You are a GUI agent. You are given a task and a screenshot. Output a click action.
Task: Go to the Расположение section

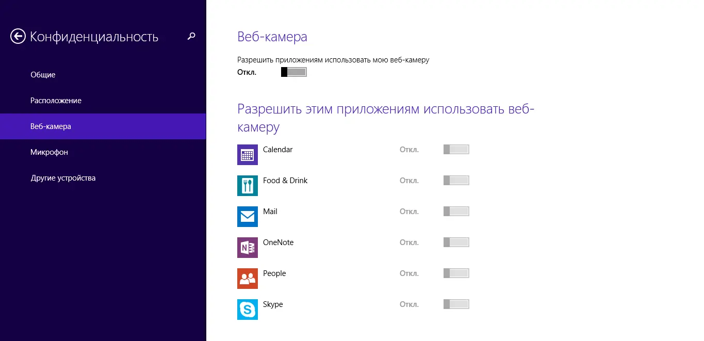tap(56, 101)
